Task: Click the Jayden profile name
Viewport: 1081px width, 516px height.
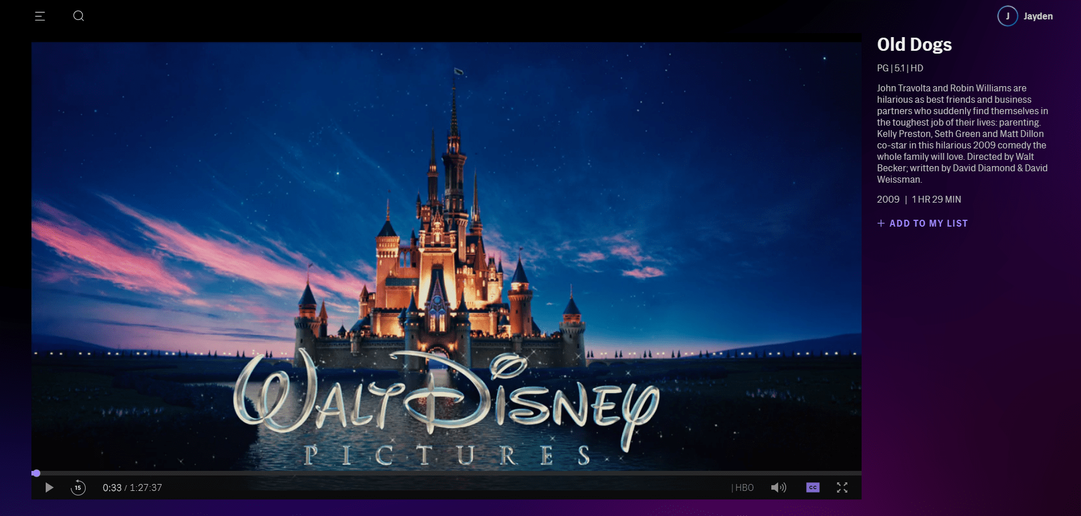Action: (1038, 17)
